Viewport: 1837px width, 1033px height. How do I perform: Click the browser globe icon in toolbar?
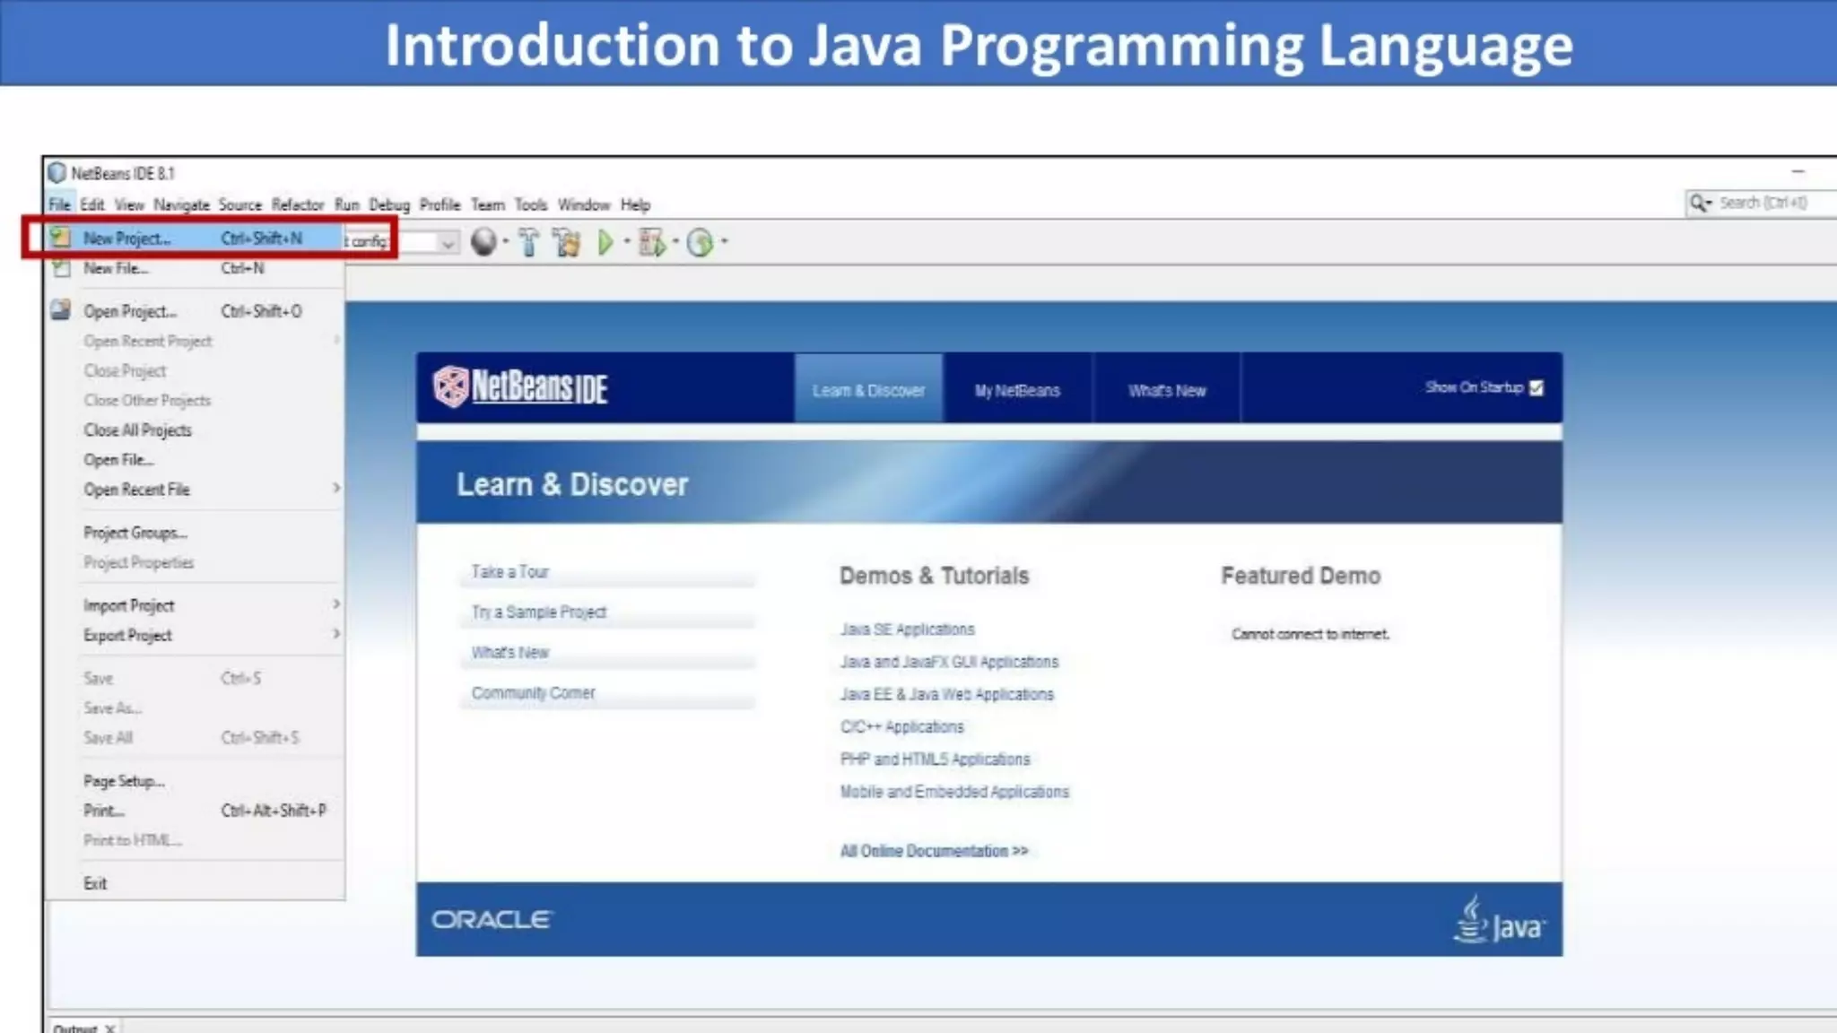483,242
